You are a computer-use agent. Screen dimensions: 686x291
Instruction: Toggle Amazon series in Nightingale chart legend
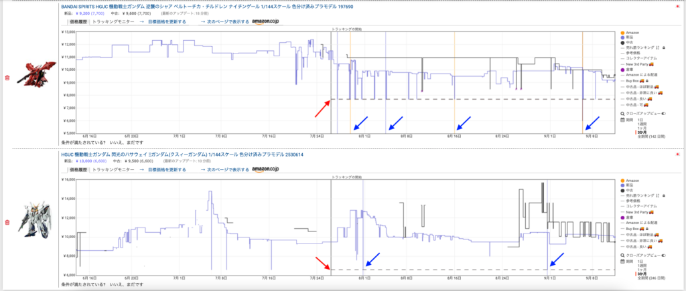pos(630,33)
